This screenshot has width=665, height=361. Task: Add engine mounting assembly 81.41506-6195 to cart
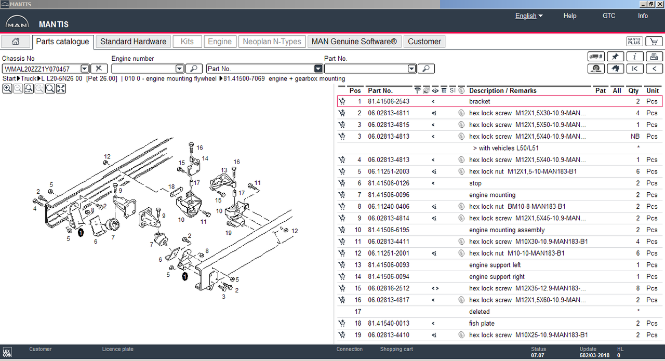point(342,230)
